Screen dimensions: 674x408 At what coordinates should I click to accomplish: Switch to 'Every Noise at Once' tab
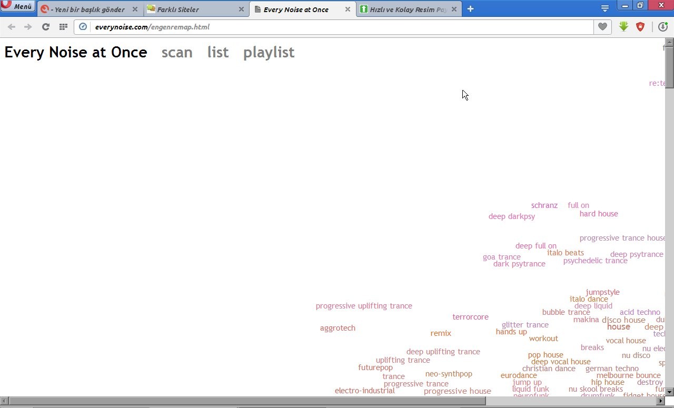tap(303, 9)
